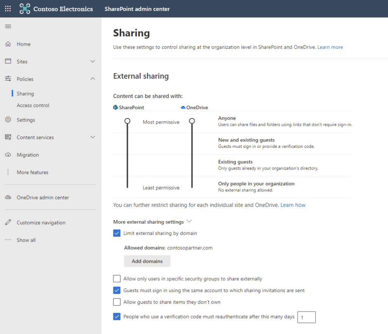Click the Add domains button
Image resolution: width=388 pixels, height=334 pixels.
[x=147, y=261]
